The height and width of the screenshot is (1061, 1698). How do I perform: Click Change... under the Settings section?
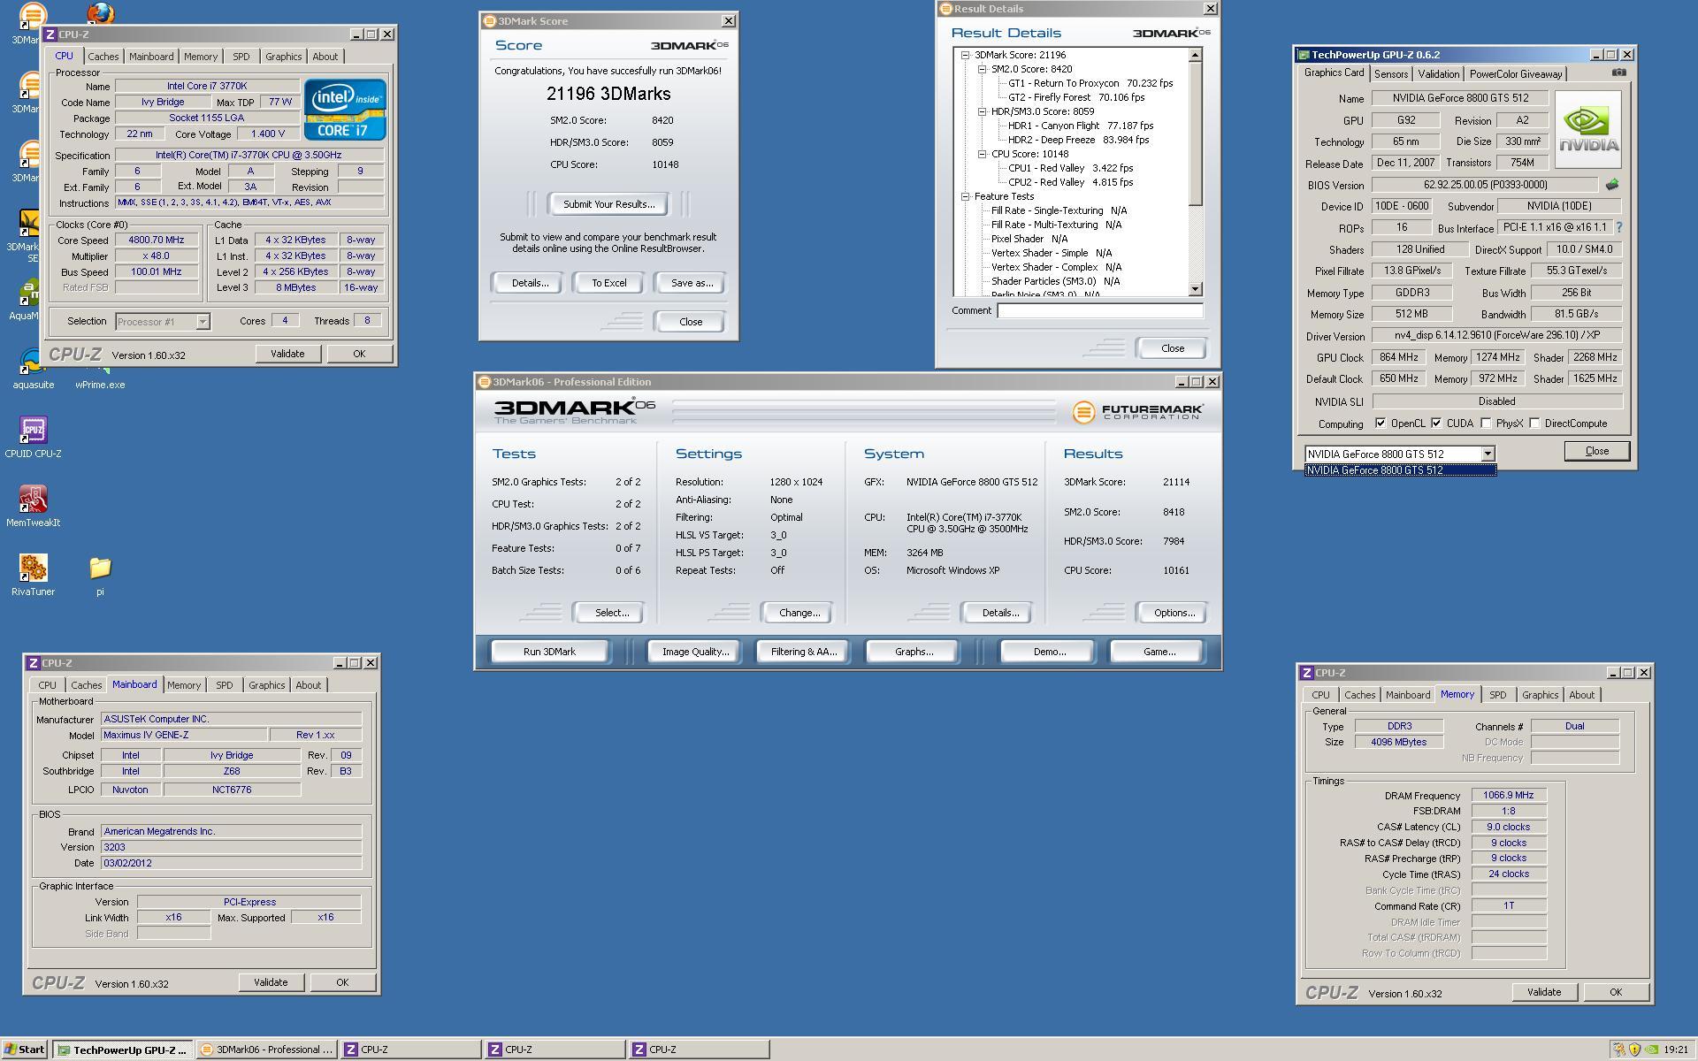tap(799, 613)
